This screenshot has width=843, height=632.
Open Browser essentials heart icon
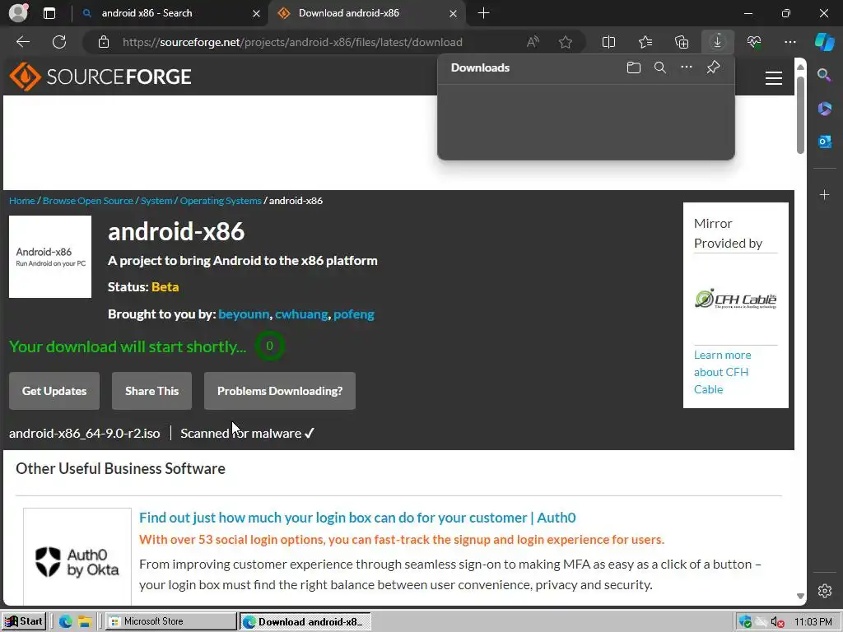coord(754,42)
